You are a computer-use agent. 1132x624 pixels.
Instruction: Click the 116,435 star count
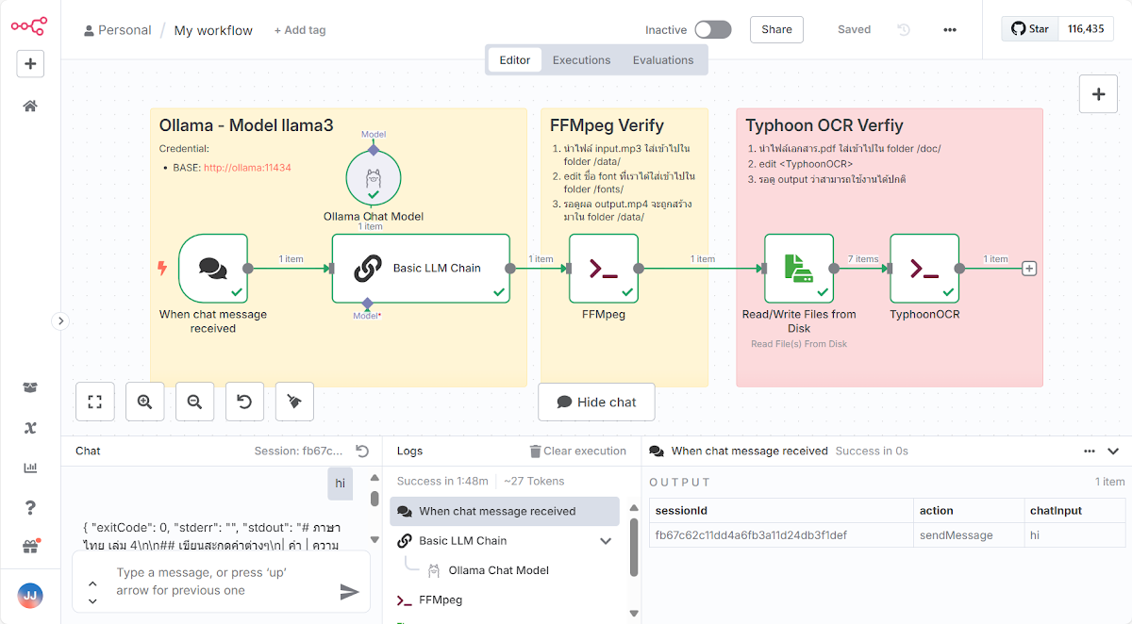(x=1086, y=29)
